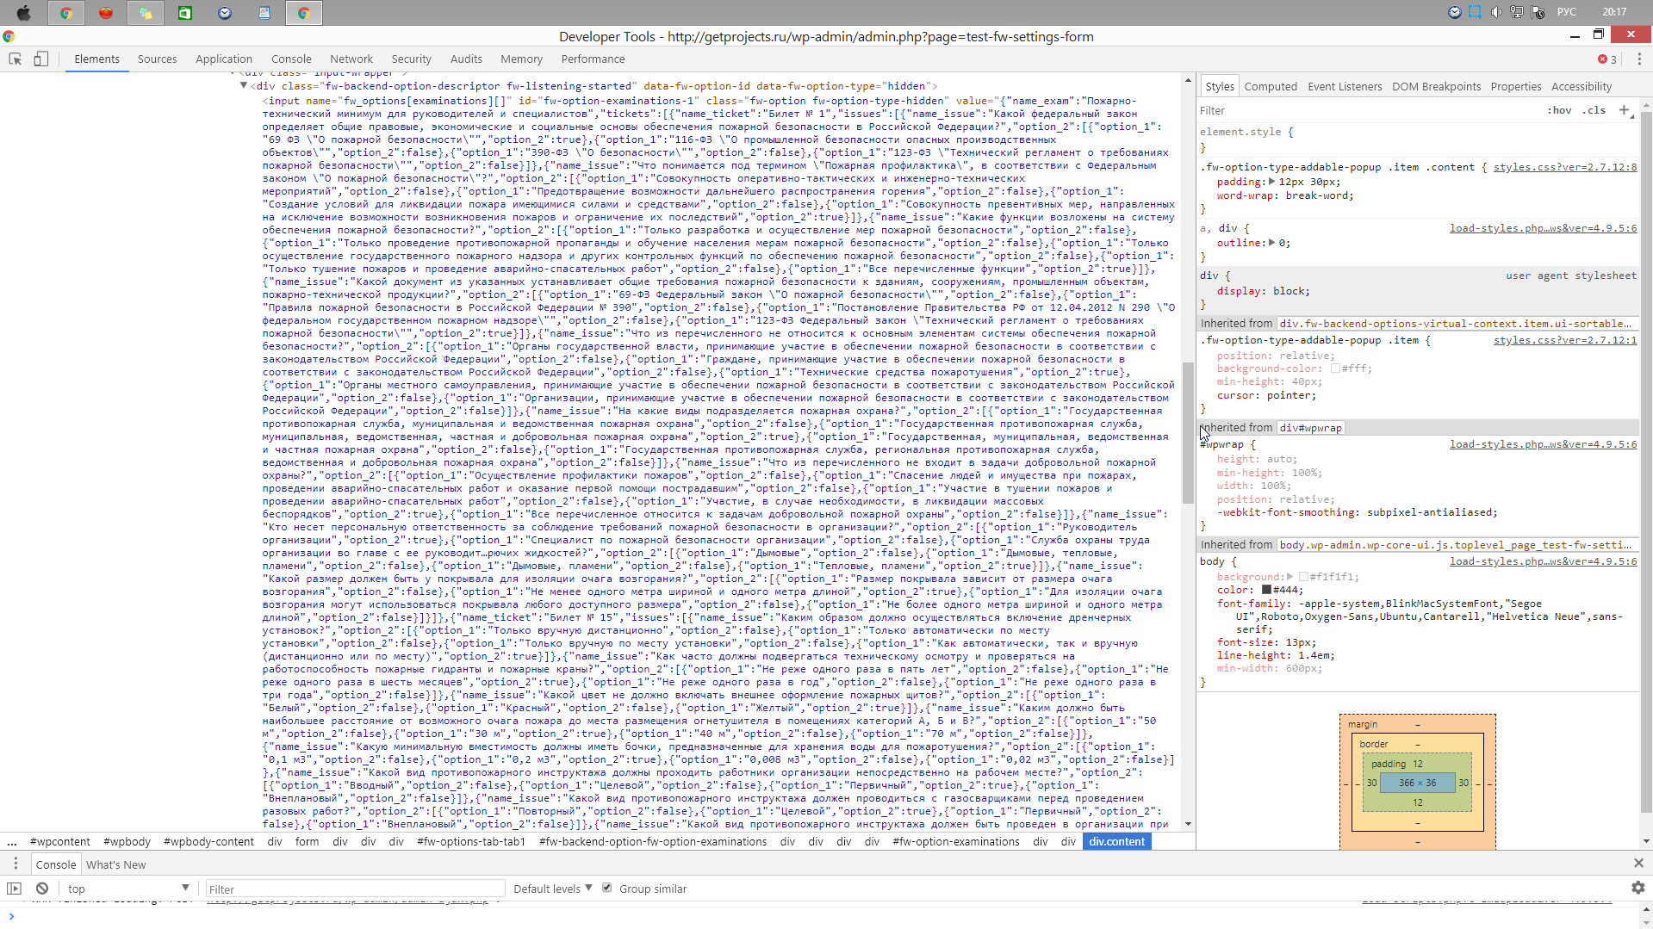Expand the body background shorthand triangle
The width and height of the screenshot is (1653, 929).
click(1289, 577)
